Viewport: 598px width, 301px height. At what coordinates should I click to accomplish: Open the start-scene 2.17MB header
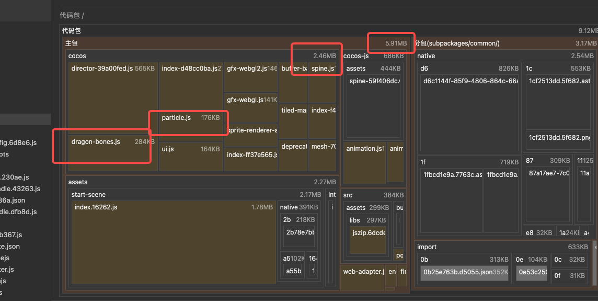[196, 194]
